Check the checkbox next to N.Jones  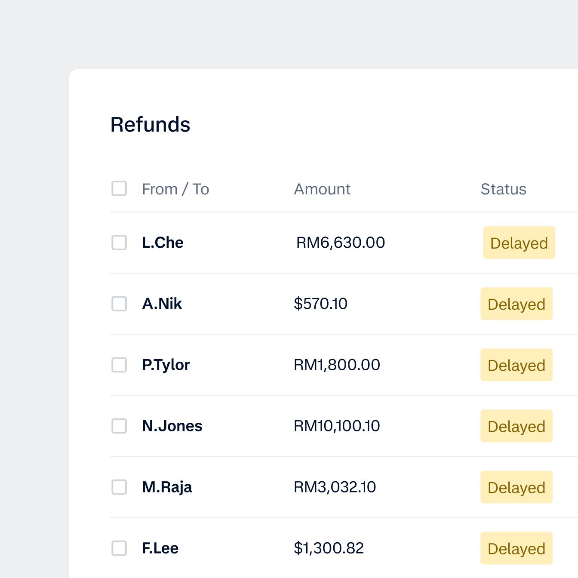pos(119,426)
